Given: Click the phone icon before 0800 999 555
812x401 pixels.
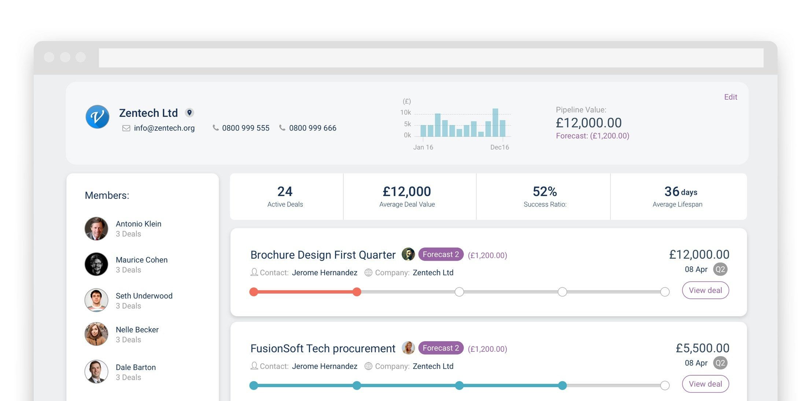Looking at the screenshot, I should point(215,128).
